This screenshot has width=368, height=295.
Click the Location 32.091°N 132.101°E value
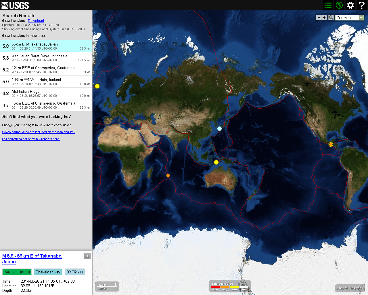(x=38, y=286)
